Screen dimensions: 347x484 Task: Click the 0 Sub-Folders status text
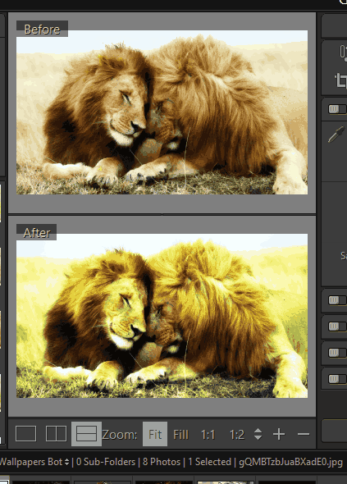point(106,462)
